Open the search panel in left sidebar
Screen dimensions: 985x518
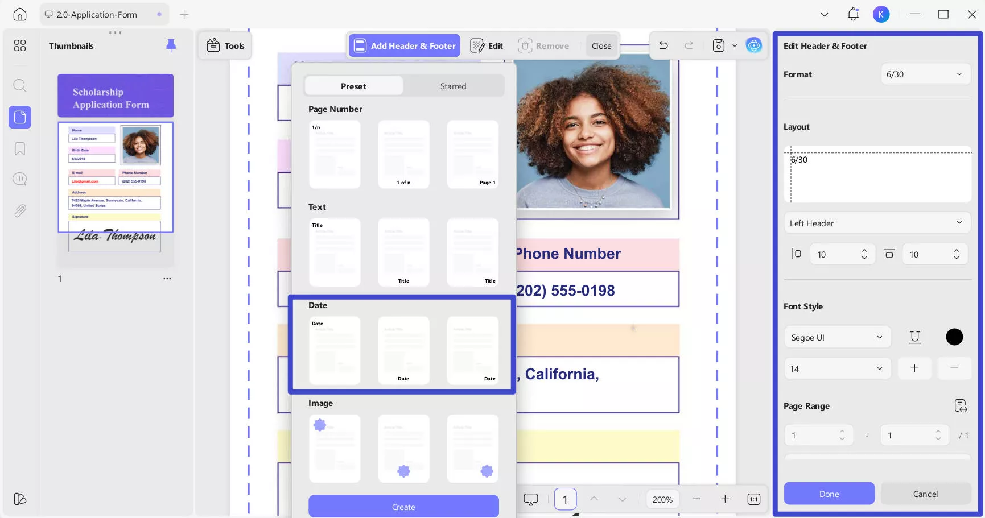[x=20, y=86]
